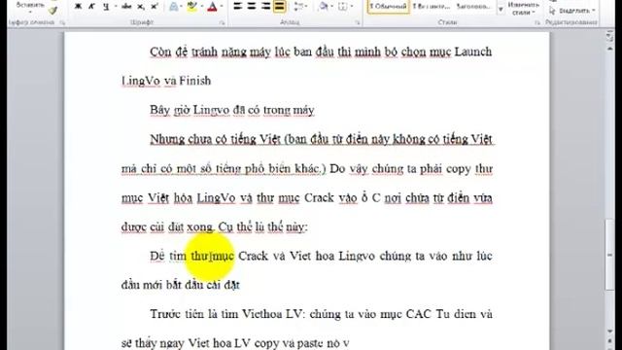Select the Format Painter brush
The image size is (622, 350).
(x=52, y=11)
